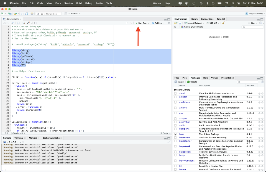Open the Session menu in menu bar
The width and height of the screenshot is (266, 172).
(x=68, y=3)
